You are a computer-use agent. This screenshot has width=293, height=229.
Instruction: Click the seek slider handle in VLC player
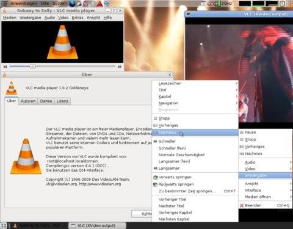click(32, 67)
